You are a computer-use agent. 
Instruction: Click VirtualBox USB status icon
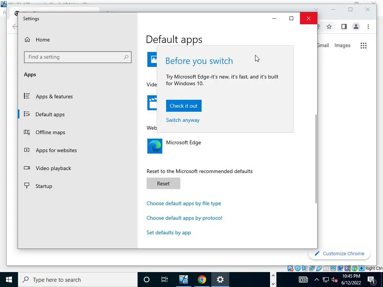pos(319,268)
